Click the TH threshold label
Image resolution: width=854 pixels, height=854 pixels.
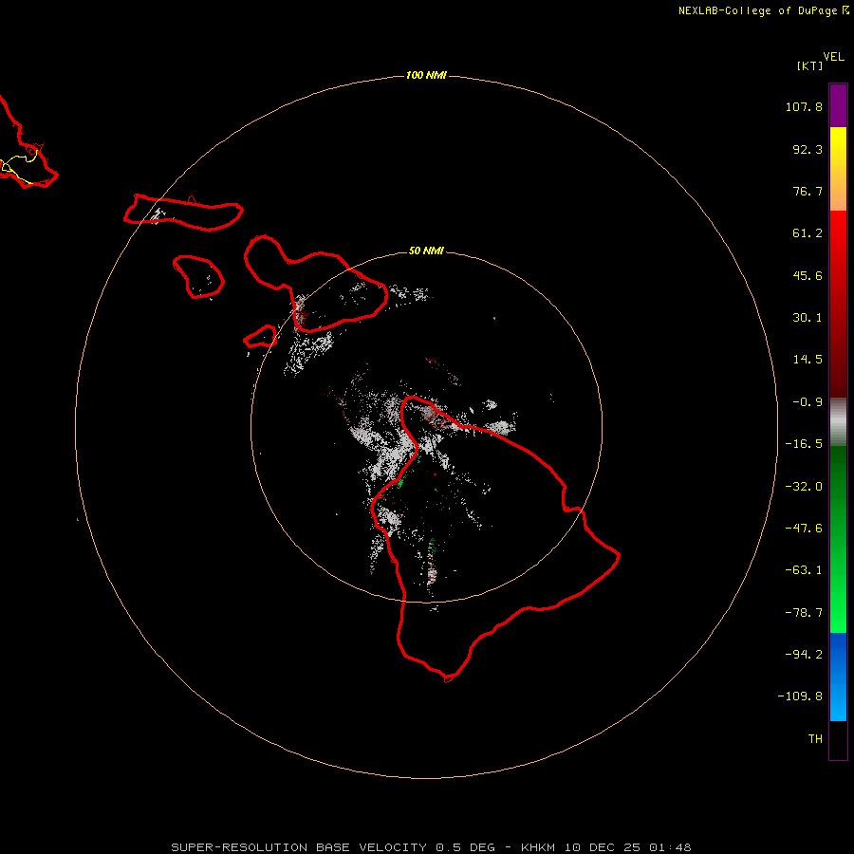pos(815,739)
